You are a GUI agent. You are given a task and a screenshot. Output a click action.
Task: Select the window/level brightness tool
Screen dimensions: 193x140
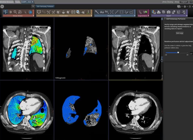click(10, 12)
